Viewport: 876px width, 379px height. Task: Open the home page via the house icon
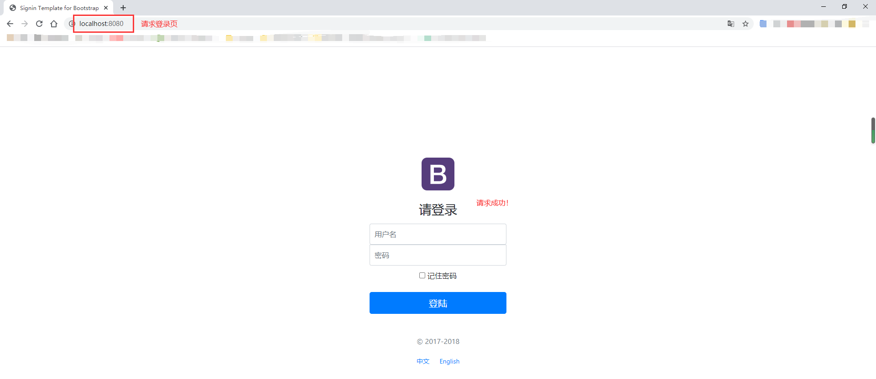(54, 24)
